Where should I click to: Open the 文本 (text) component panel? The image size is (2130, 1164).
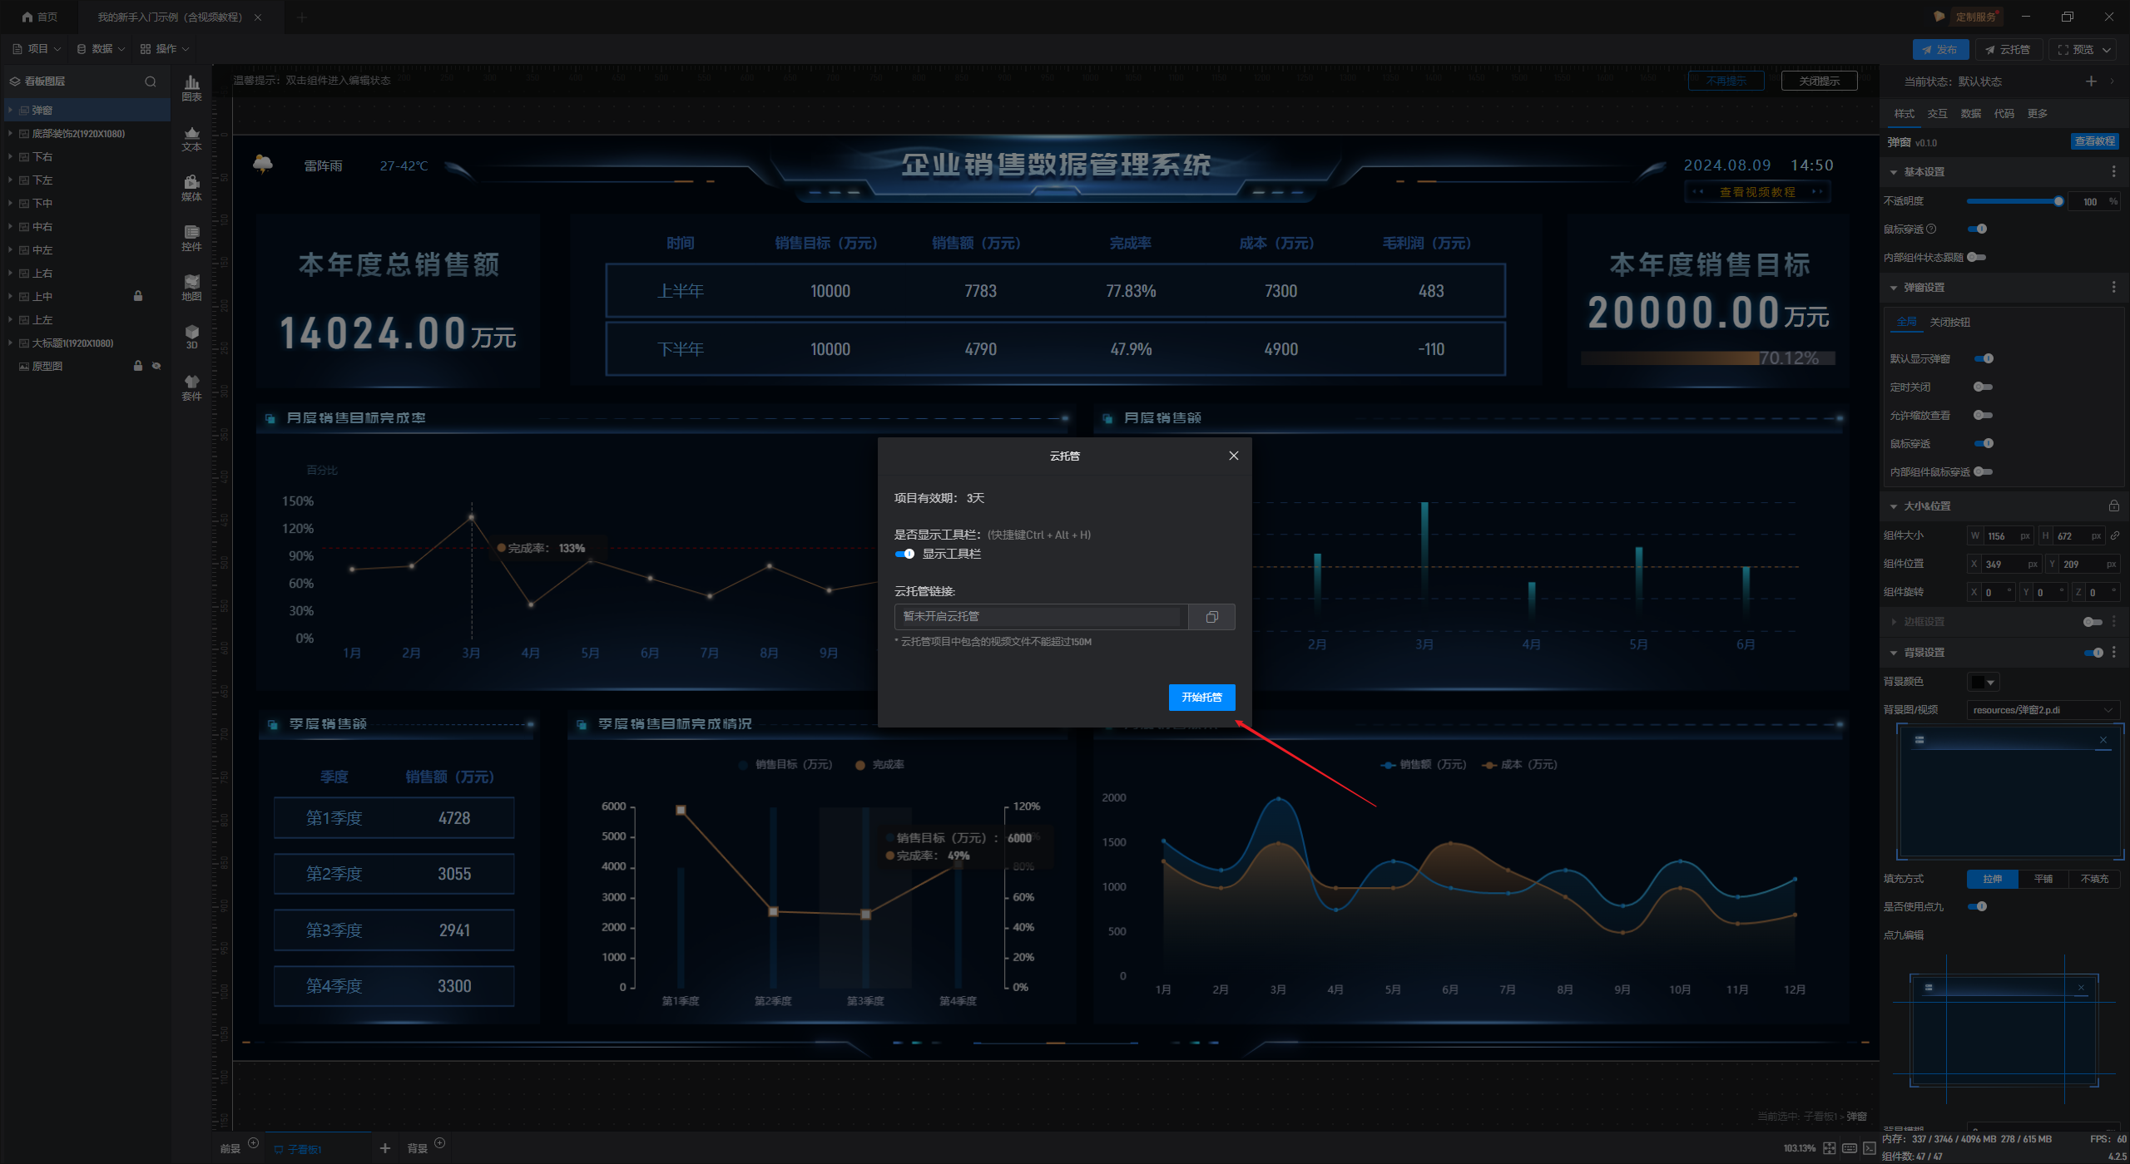pos(191,138)
